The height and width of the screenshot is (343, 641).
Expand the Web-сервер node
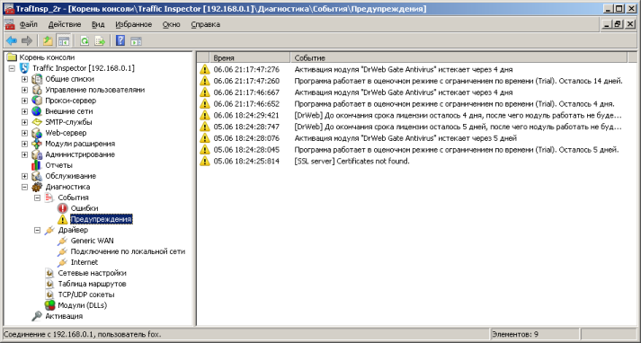pos(24,133)
